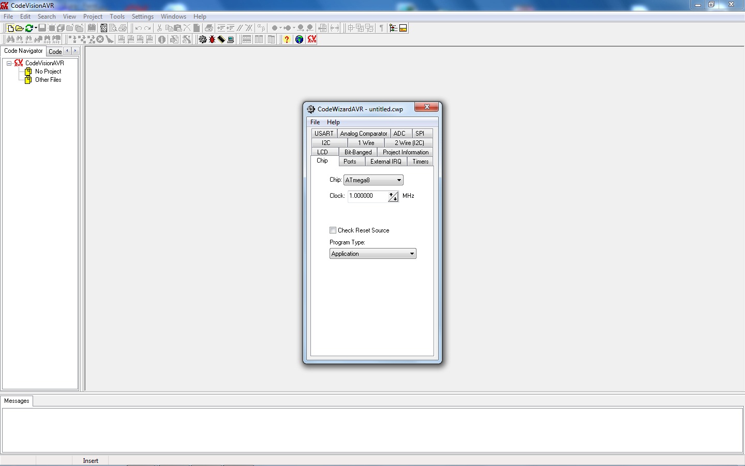This screenshot has height=466, width=745.
Task: Click the yellow question mark help icon
Action: 287,39
